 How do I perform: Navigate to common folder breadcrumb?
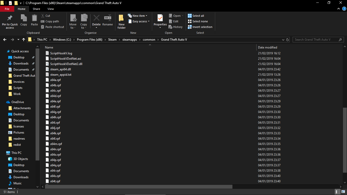tap(149, 40)
